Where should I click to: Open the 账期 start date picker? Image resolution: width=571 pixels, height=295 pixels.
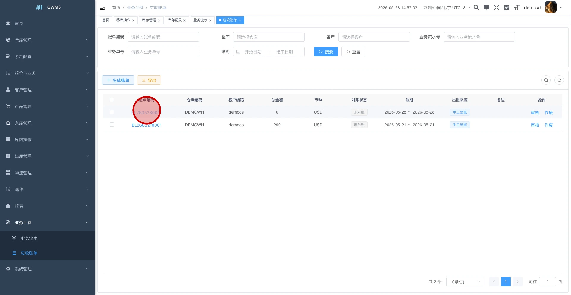[x=253, y=52]
